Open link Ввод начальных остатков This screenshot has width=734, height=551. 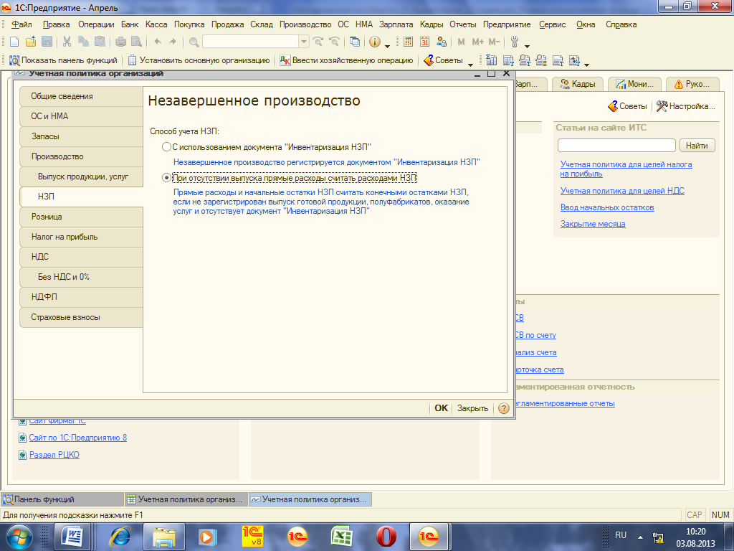point(607,207)
